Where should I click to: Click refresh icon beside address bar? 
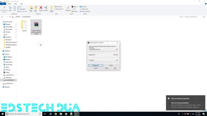click(x=182, y=17)
